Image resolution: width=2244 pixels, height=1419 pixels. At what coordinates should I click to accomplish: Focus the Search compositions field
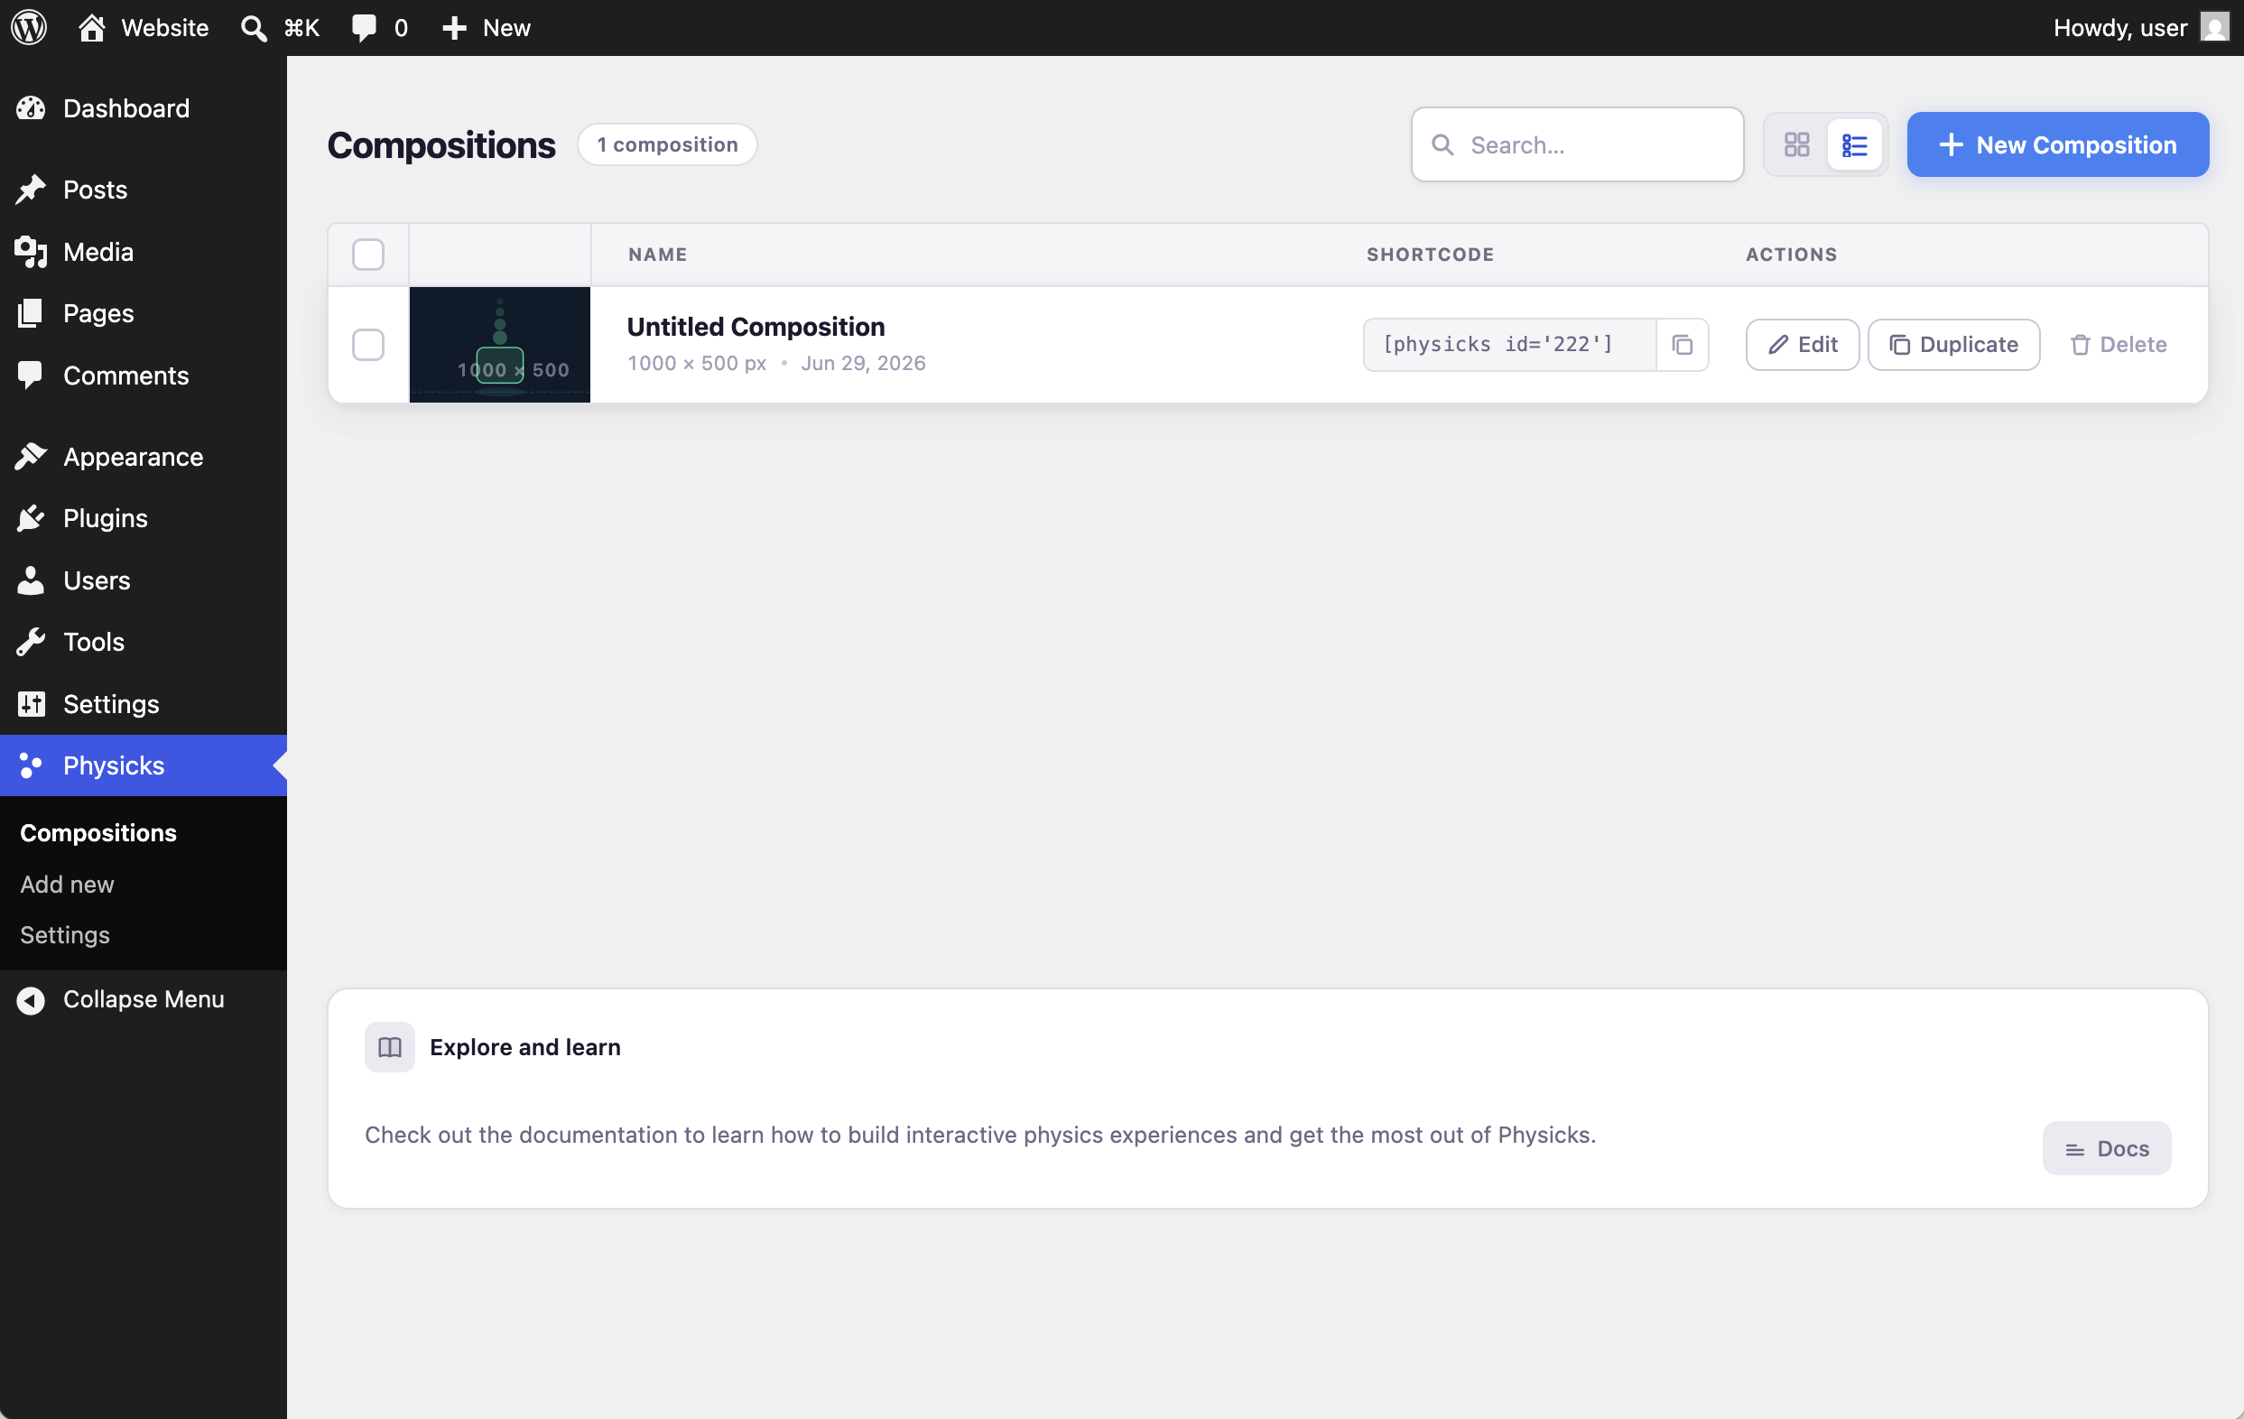pyautogui.click(x=1577, y=144)
